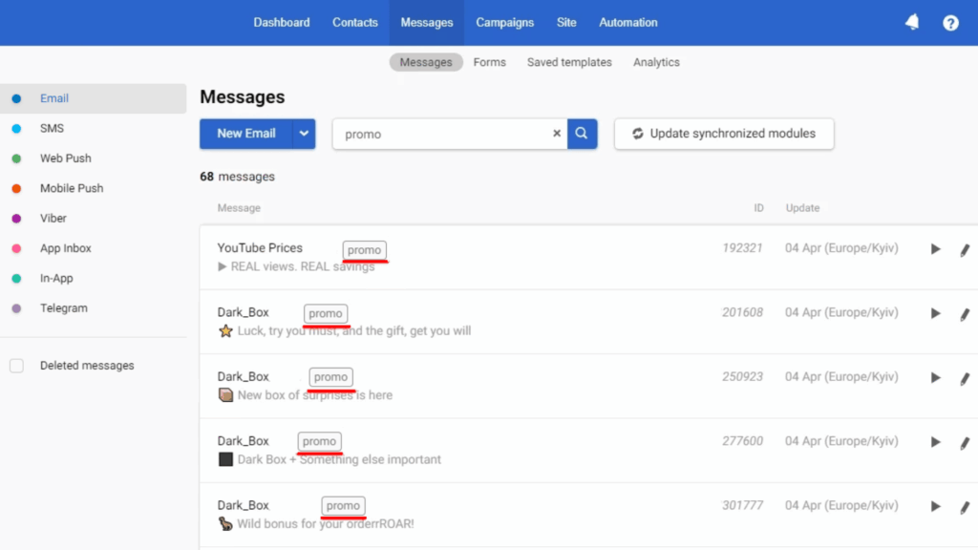Click edit pencil for message 301777
Image resolution: width=978 pixels, height=550 pixels.
(965, 507)
